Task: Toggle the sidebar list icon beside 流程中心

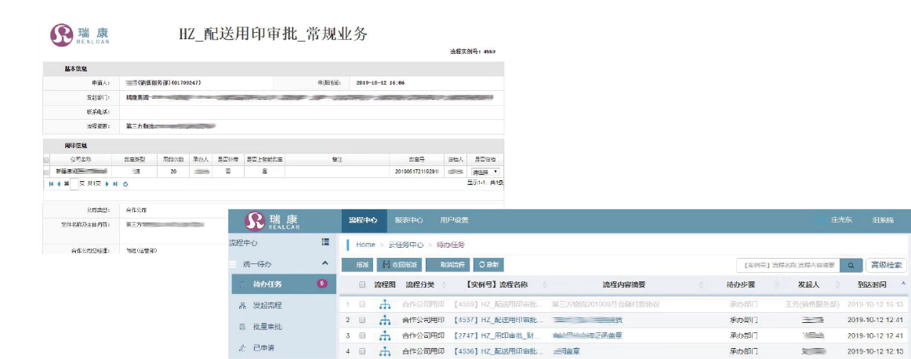Action: click(325, 243)
